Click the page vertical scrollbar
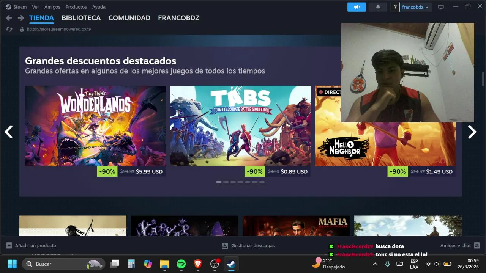486x273 pixels. [483, 79]
